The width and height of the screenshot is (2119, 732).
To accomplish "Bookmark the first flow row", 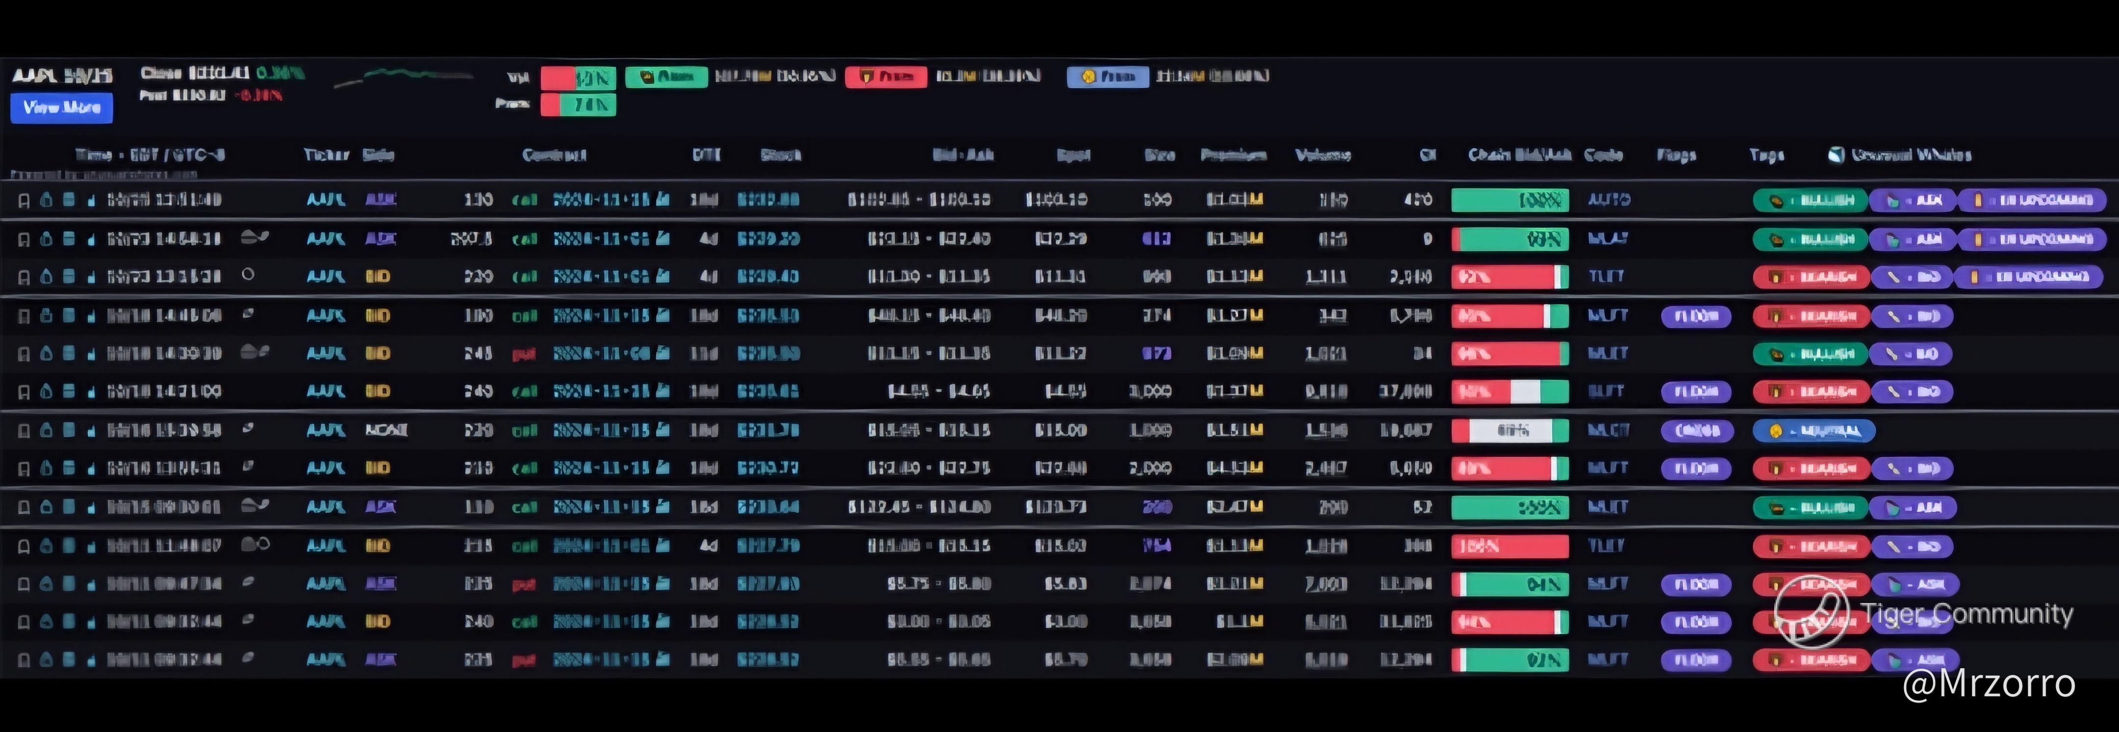I will (x=24, y=200).
